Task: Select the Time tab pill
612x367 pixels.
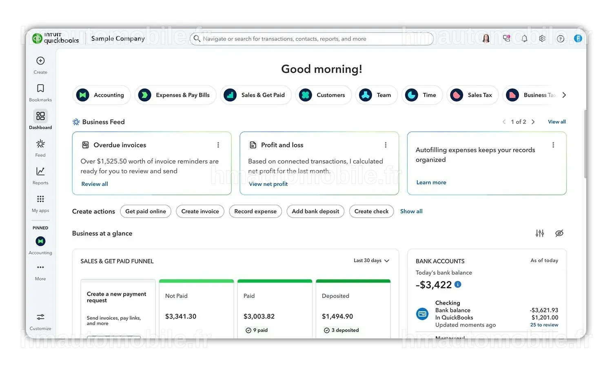Action: point(422,95)
